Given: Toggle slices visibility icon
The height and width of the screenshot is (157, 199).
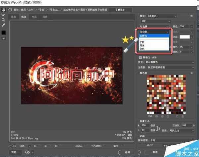Looking at the screenshot, I should [x=4, y=38].
